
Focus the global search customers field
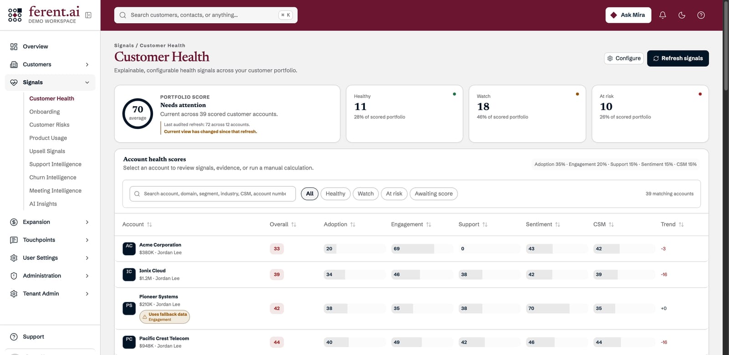(206, 15)
